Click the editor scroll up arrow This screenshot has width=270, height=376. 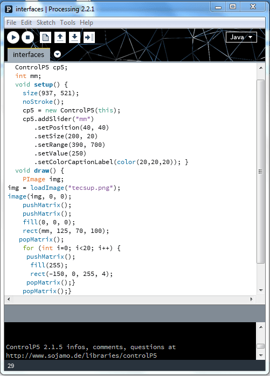[x=261, y=68]
